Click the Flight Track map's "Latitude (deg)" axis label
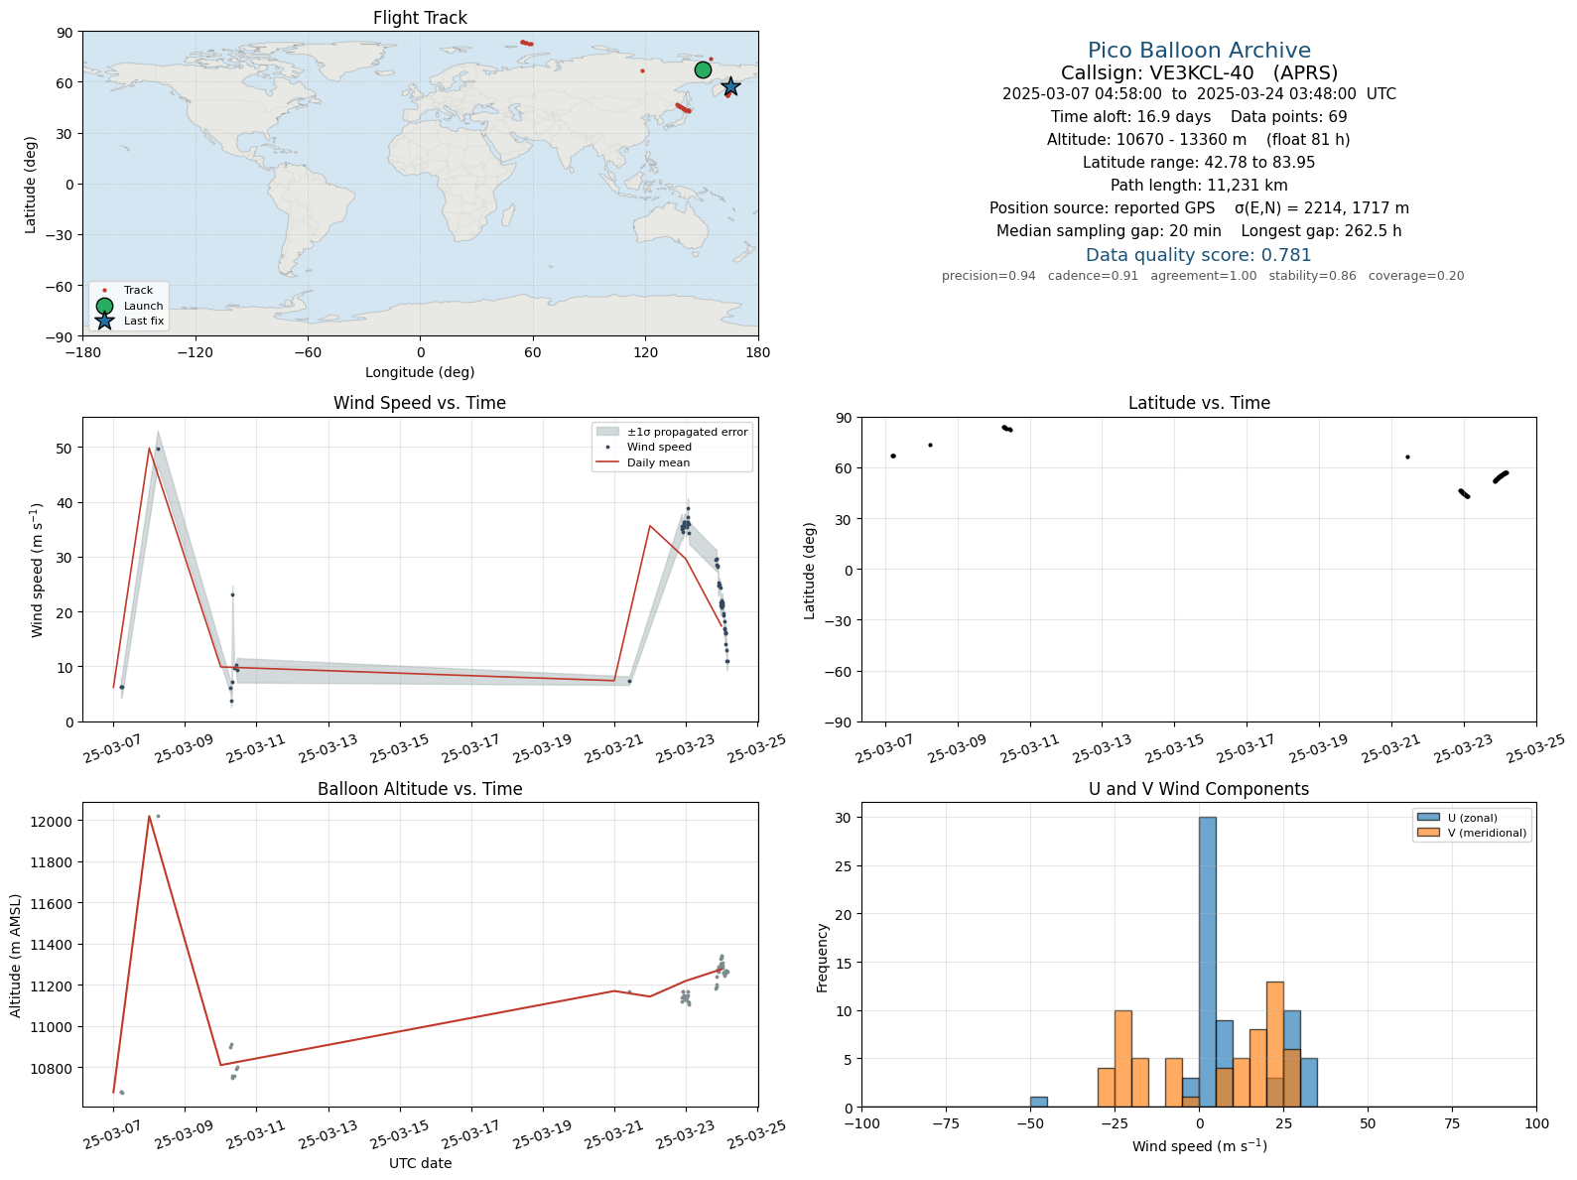1577x1180 pixels. tap(31, 185)
